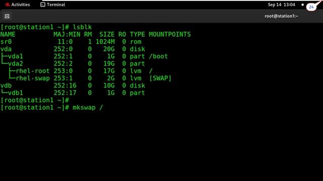Open a new terminal tab
The height and width of the screenshot is (181, 323).
(7, 16)
